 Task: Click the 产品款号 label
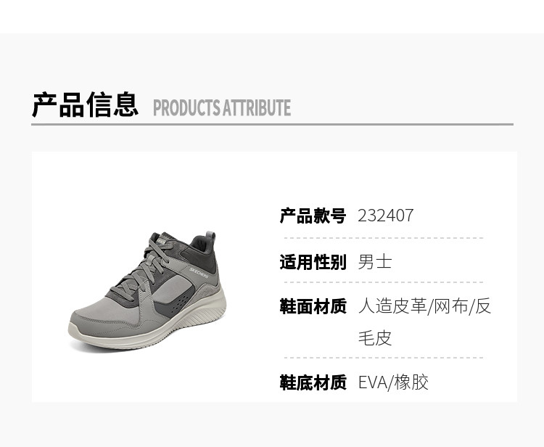tap(313, 216)
